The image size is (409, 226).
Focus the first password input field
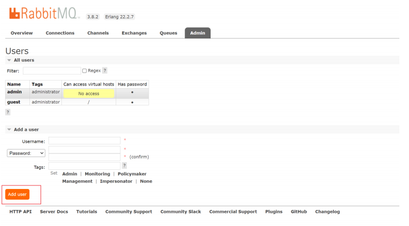point(84,149)
